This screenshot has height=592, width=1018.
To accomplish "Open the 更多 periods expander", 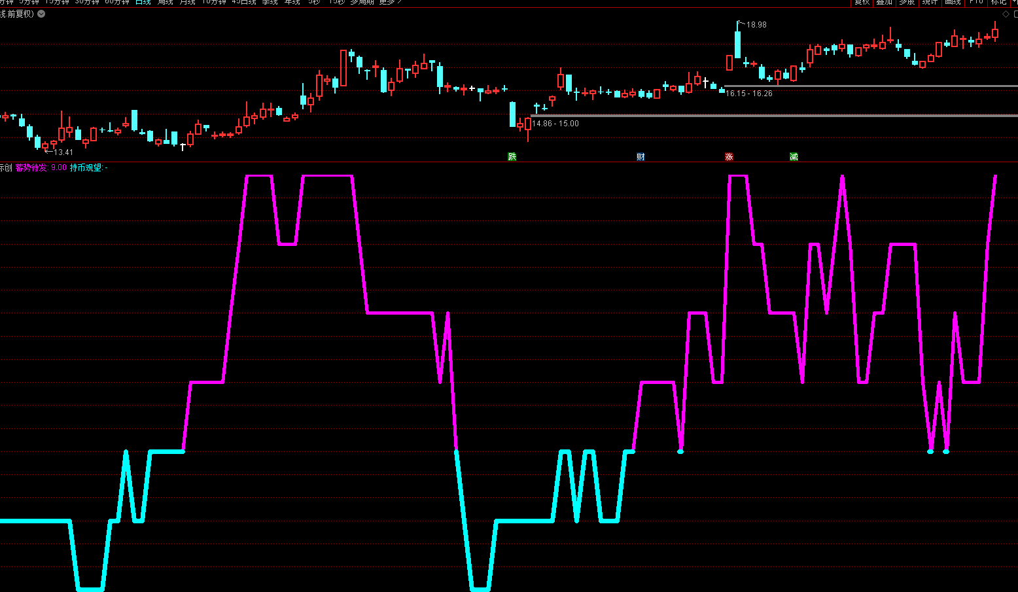I will (x=389, y=2).
